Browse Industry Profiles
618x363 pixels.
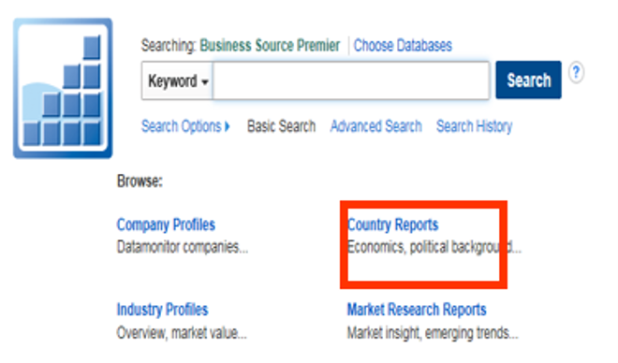pyautogui.click(x=162, y=310)
